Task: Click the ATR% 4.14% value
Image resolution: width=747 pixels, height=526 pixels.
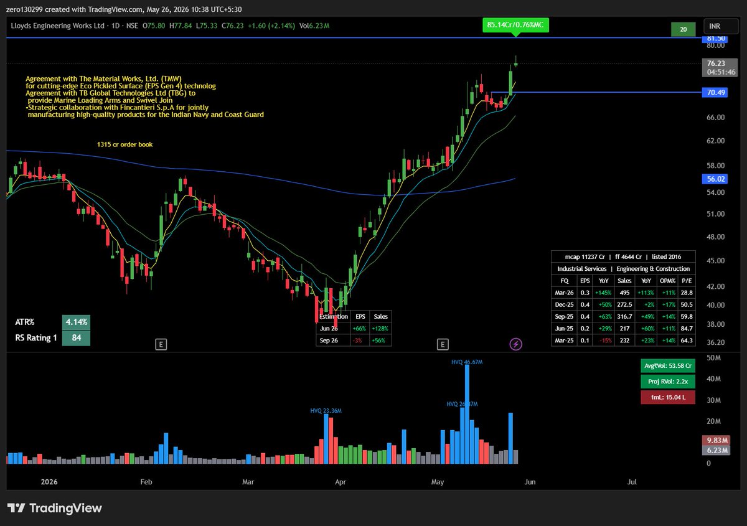Action: click(x=76, y=322)
